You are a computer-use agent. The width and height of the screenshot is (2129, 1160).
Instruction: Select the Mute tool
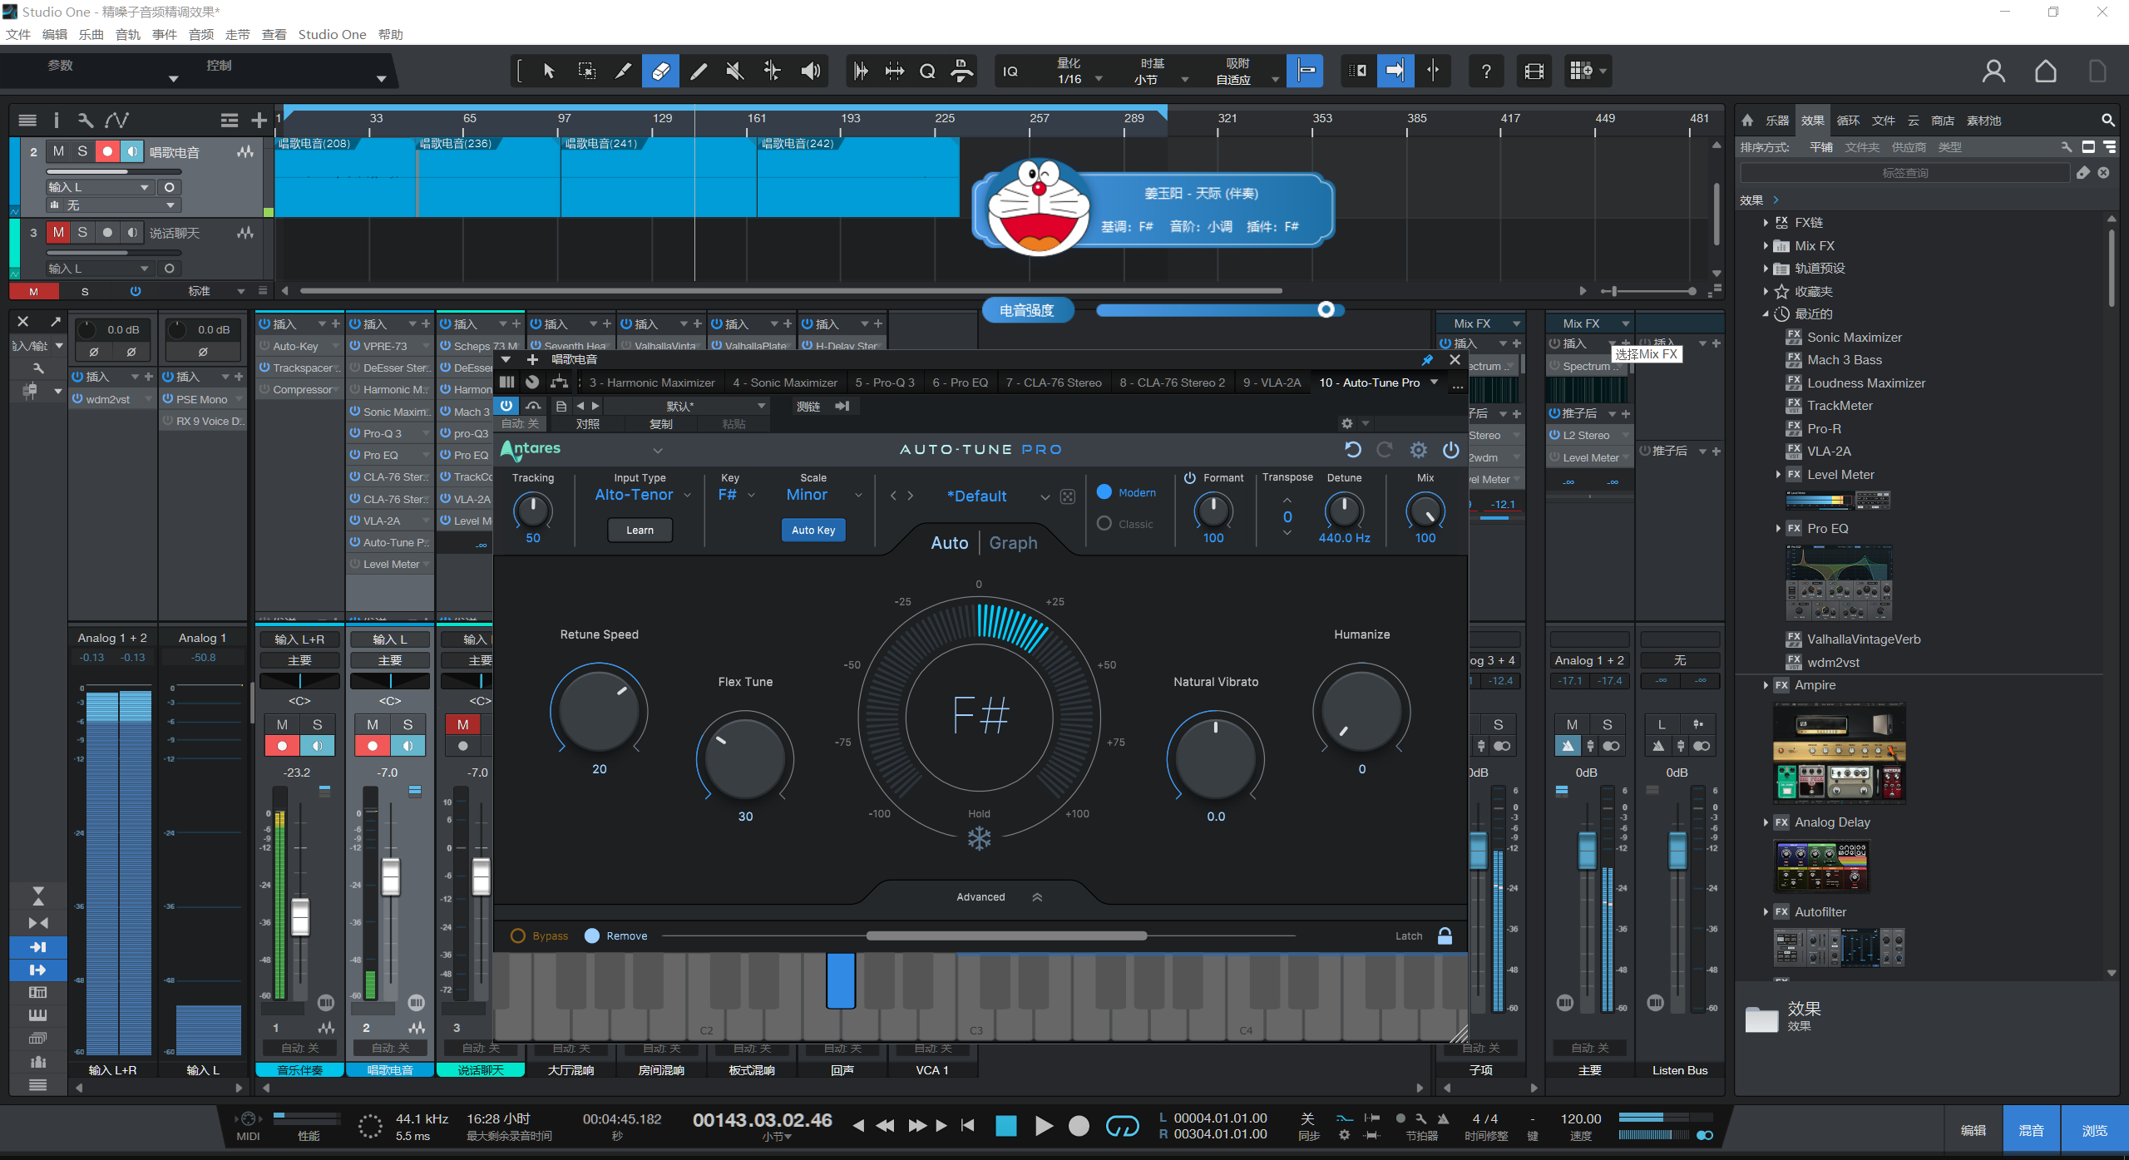[x=735, y=72]
